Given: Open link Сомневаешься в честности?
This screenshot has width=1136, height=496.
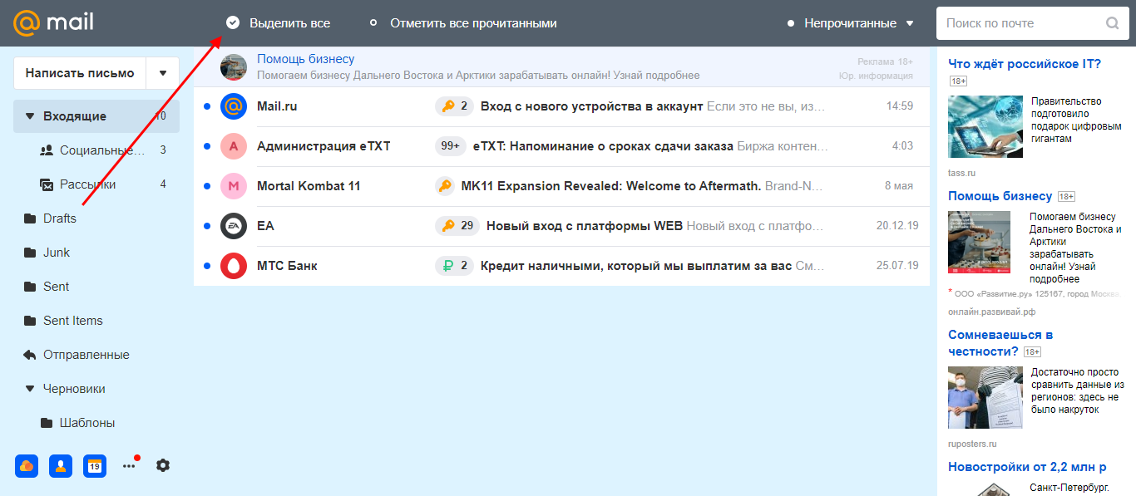Looking at the screenshot, I should pos(1000,343).
